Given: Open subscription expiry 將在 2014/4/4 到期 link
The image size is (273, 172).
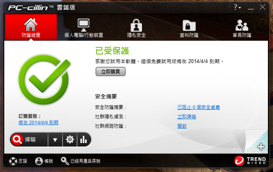Looking at the screenshot, I should (x=38, y=123).
